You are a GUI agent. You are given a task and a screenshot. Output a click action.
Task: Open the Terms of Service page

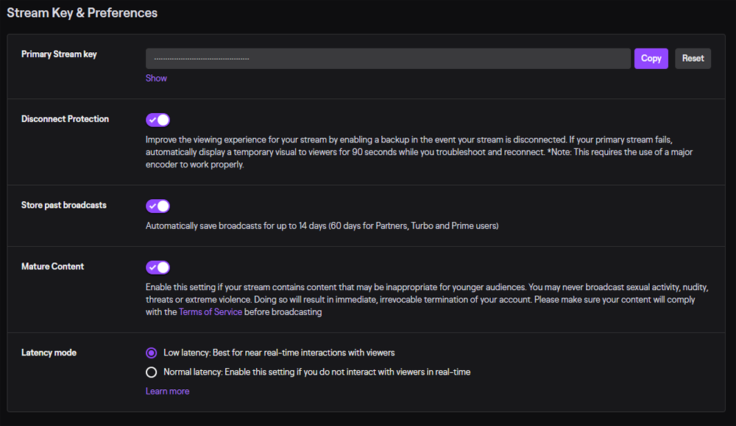tap(210, 311)
